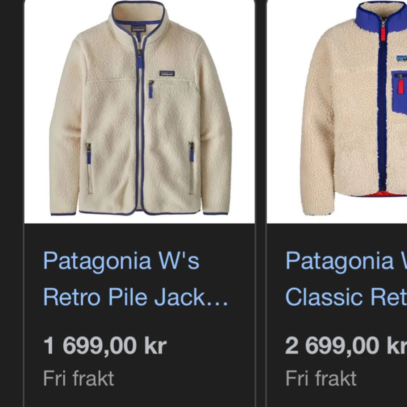This screenshot has width=407, height=407.
Task: Click the blue chest pocket on second jacket
Action: (x=399, y=92)
